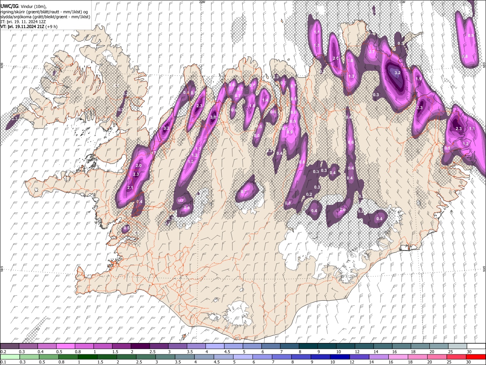Click the "3.0" precipitation value on the map

pyautogui.click(x=213, y=117)
